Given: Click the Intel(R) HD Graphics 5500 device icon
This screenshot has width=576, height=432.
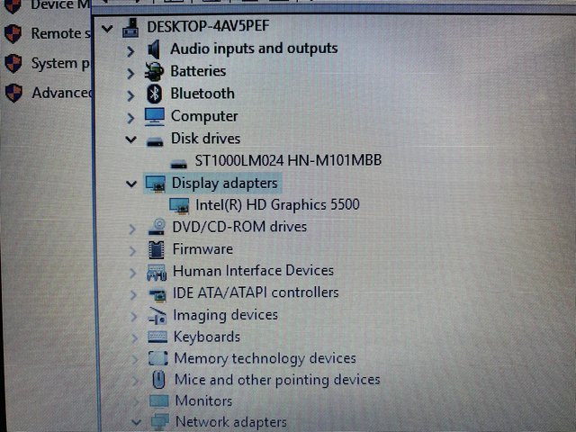Looking at the screenshot, I should coord(179,205).
